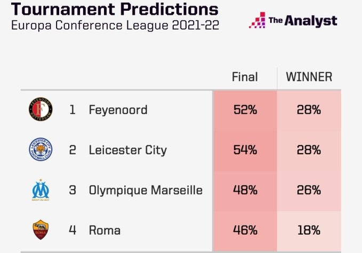Click Marseille's 26% WINNER cell
This screenshot has width=362, height=253.
[x=309, y=191]
